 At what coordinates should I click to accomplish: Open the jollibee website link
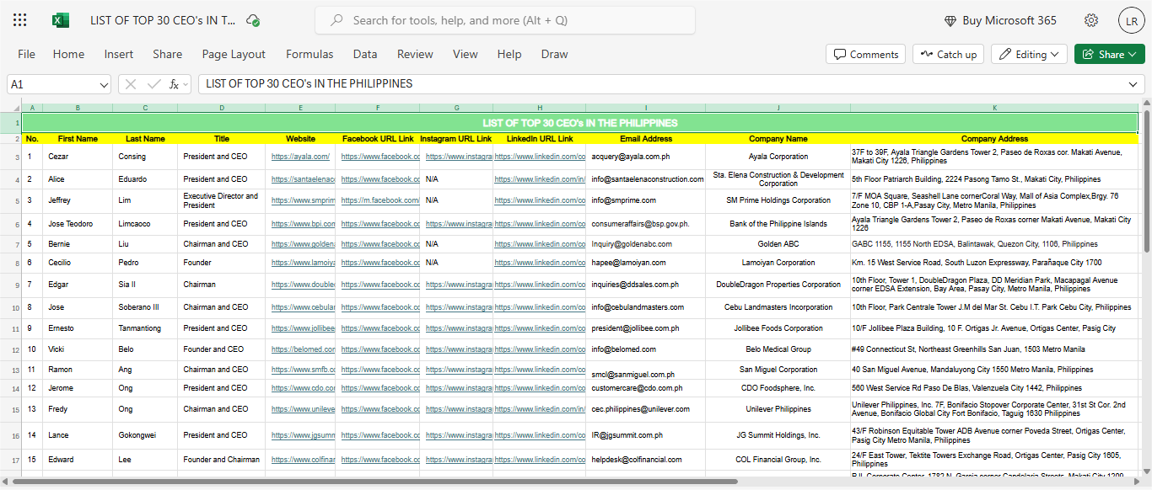tap(303, 328)
